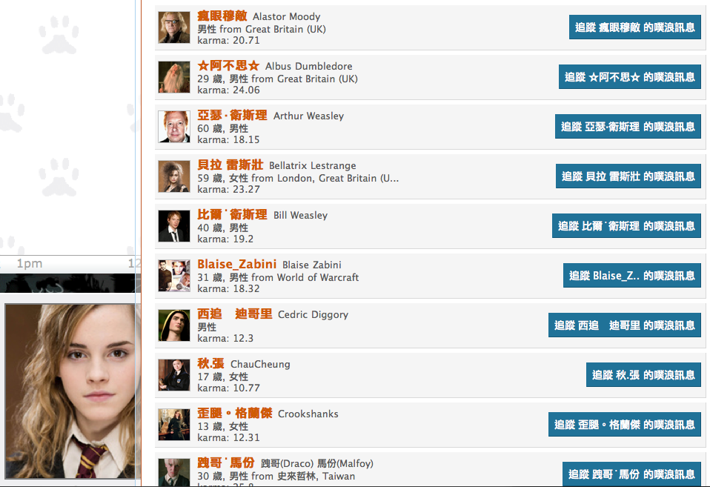The image size is (710, 487).
Task: Open Arthur Weasley's profile picture
Action: 174,127
